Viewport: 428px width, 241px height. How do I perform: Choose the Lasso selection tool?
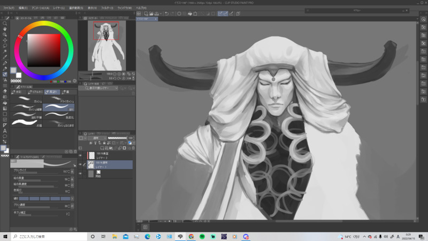5,46
